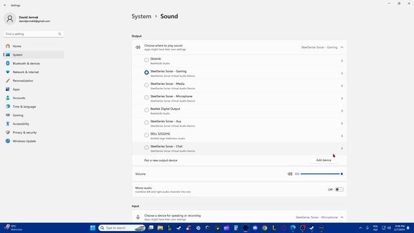Open SteelSeries Sonar - Gaming properties chevron
The height and width of the screenshot is (233, 414).
tap(342, 73)
